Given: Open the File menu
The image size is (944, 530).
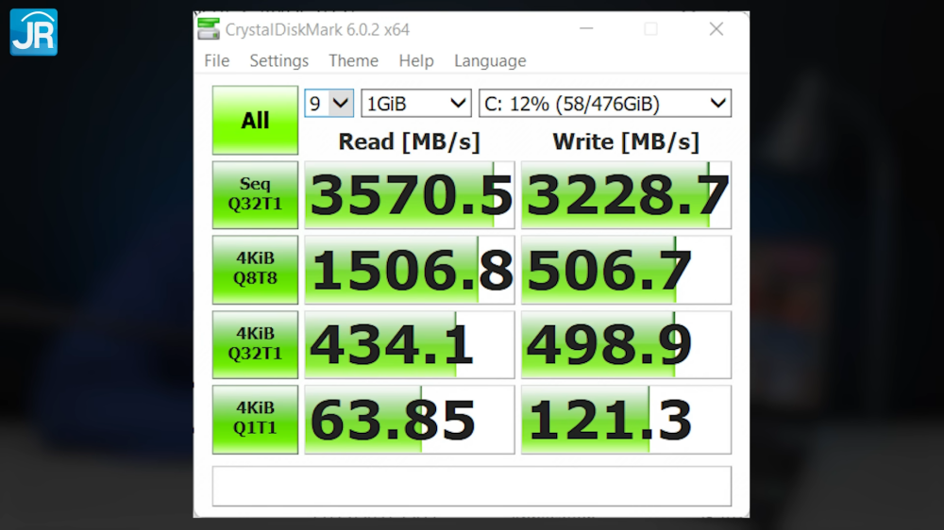Looking at the screenshot, I should click(x=216, y=61).
